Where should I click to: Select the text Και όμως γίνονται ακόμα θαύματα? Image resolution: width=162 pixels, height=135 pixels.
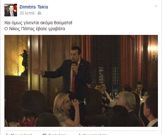[x=38, y=23]
